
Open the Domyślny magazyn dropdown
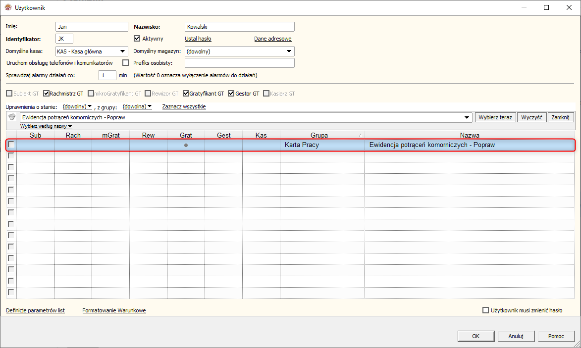click(289, 51)
